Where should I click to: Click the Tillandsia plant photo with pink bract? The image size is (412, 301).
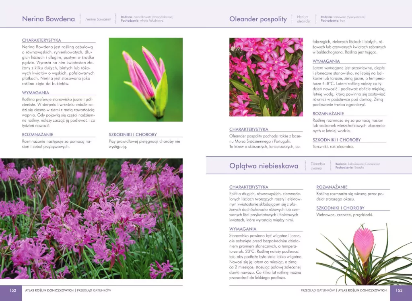click(364, 254)
